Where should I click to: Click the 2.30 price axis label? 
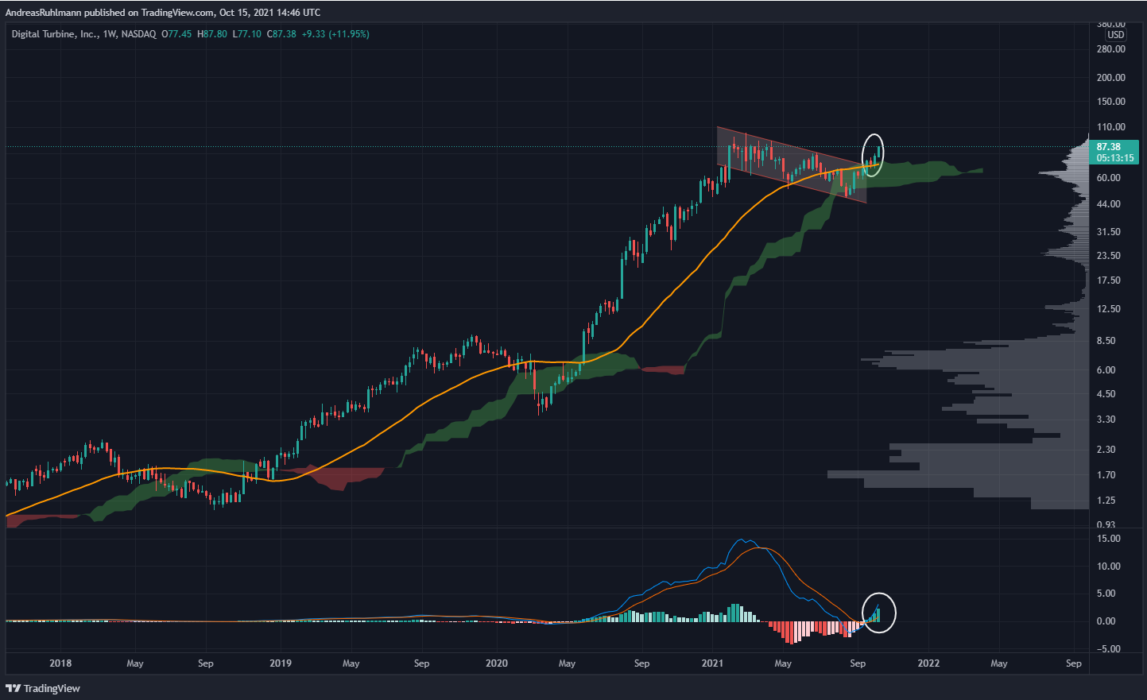(x=1106, y=450)
